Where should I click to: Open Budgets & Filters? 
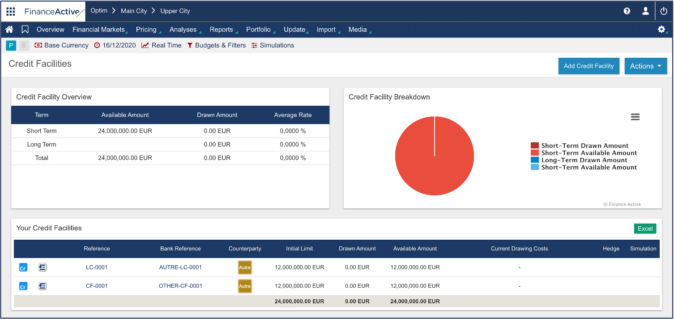(217, 45)
